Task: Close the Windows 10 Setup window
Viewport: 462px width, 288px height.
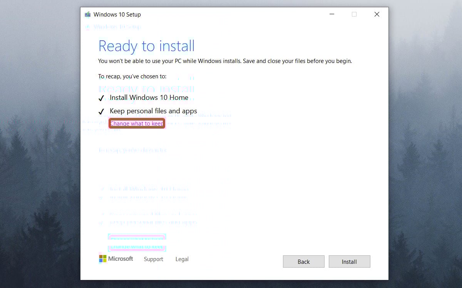Action: pyautogui.click(x=377, y=14)
